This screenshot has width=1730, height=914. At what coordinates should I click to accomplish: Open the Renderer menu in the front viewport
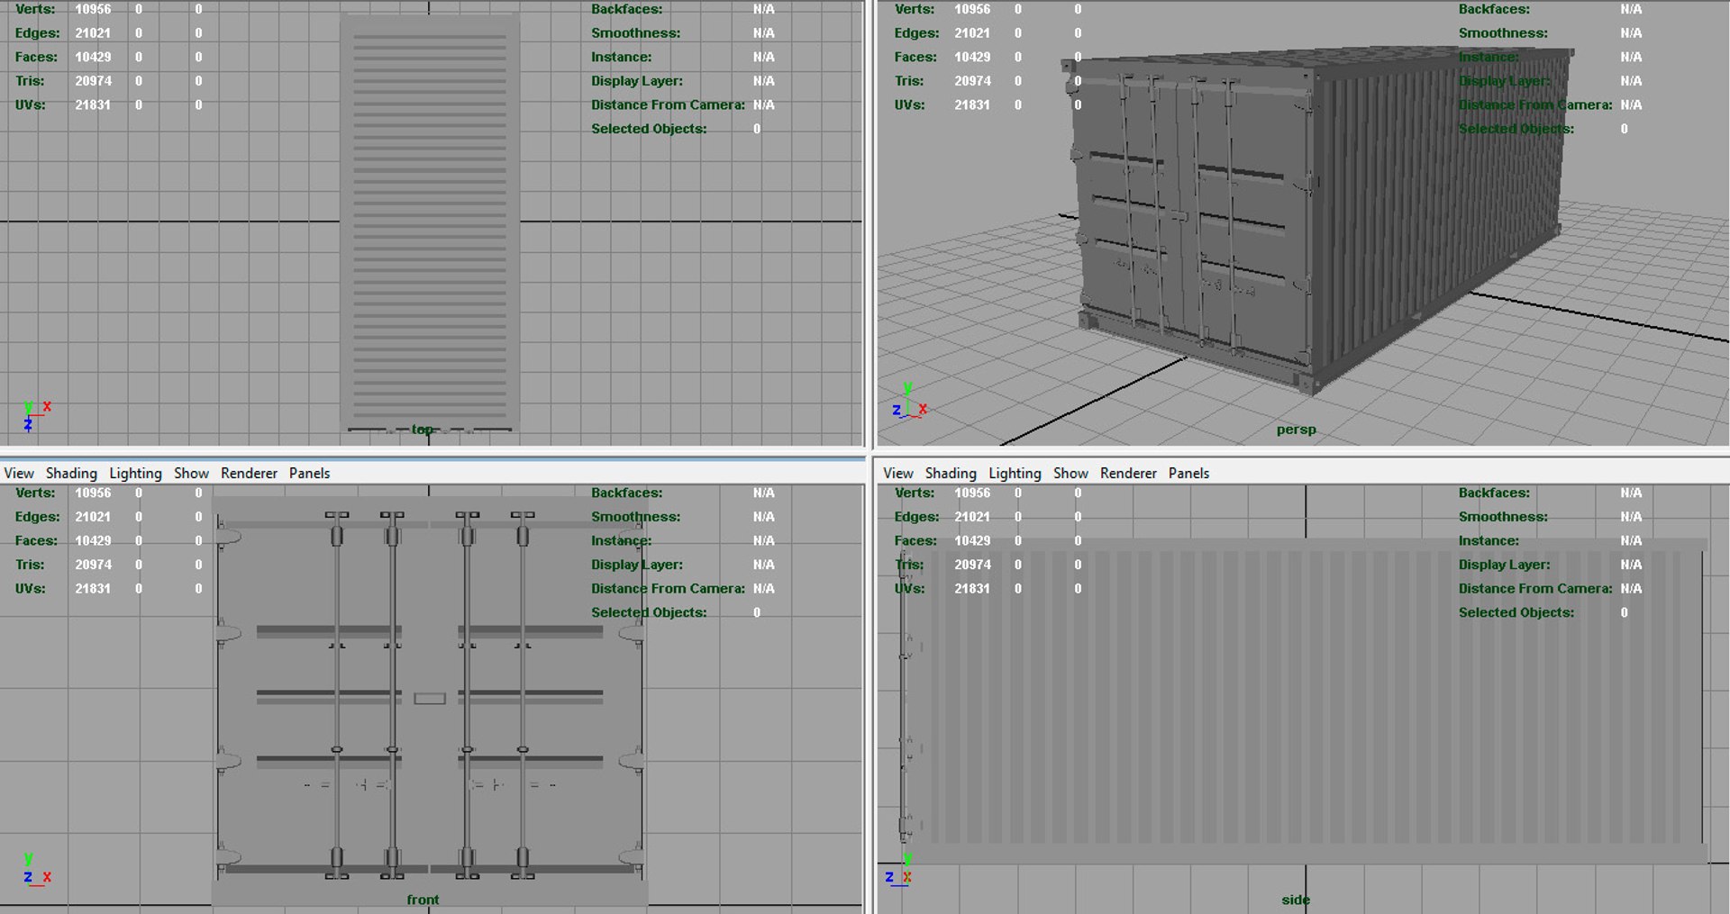point(249,473)
